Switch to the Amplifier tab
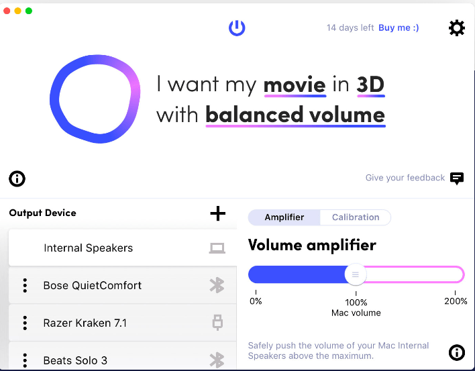Viewport: 475px width, 371px height. (x=284, y=217)
